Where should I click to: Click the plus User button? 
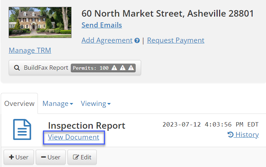click(x=19, y=157)
